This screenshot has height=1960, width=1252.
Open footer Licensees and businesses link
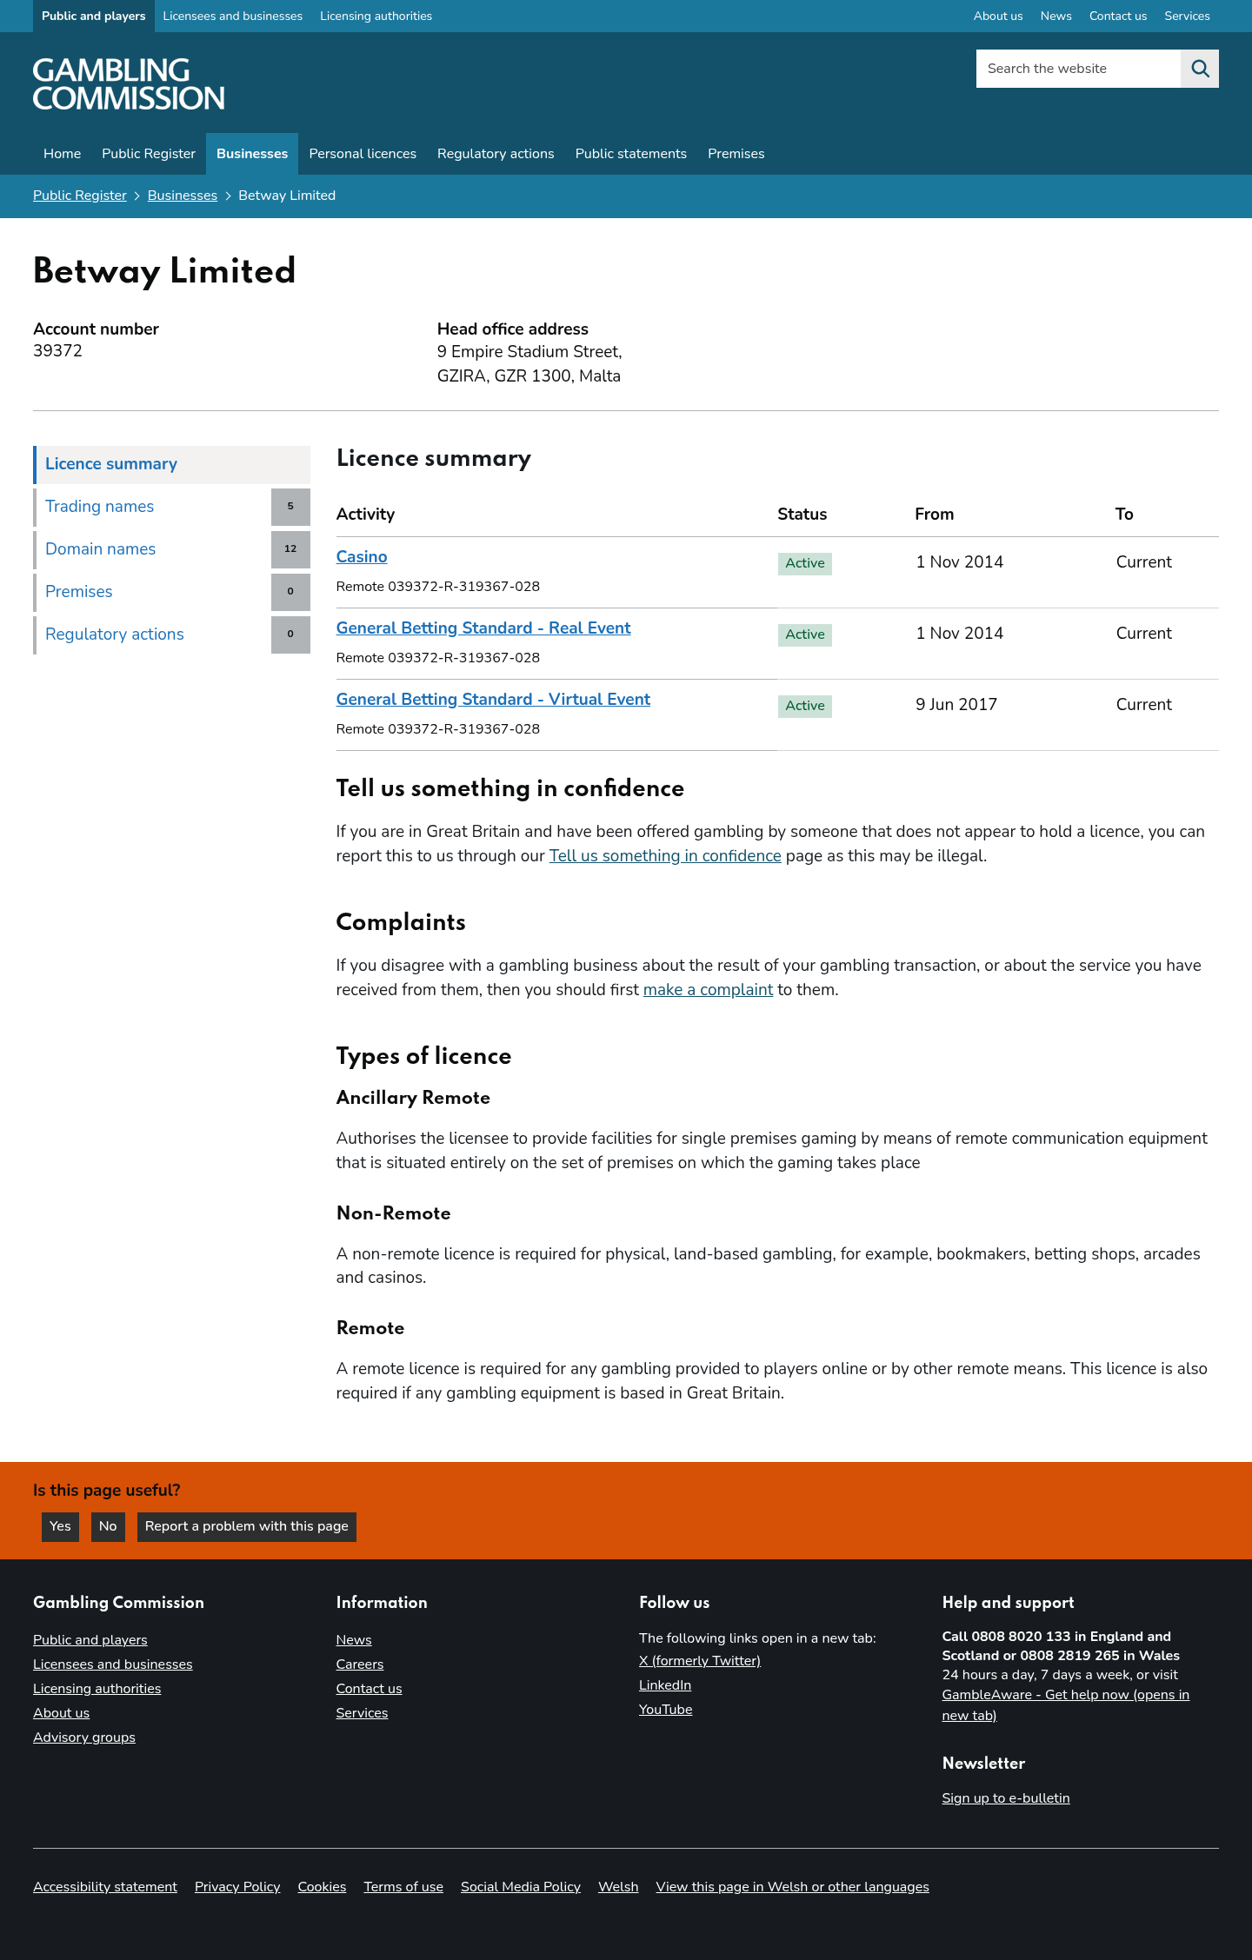coord(113,1664)
